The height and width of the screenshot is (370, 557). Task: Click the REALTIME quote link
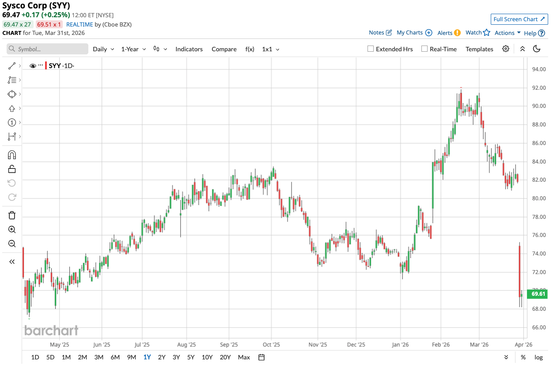coord(80,24)
